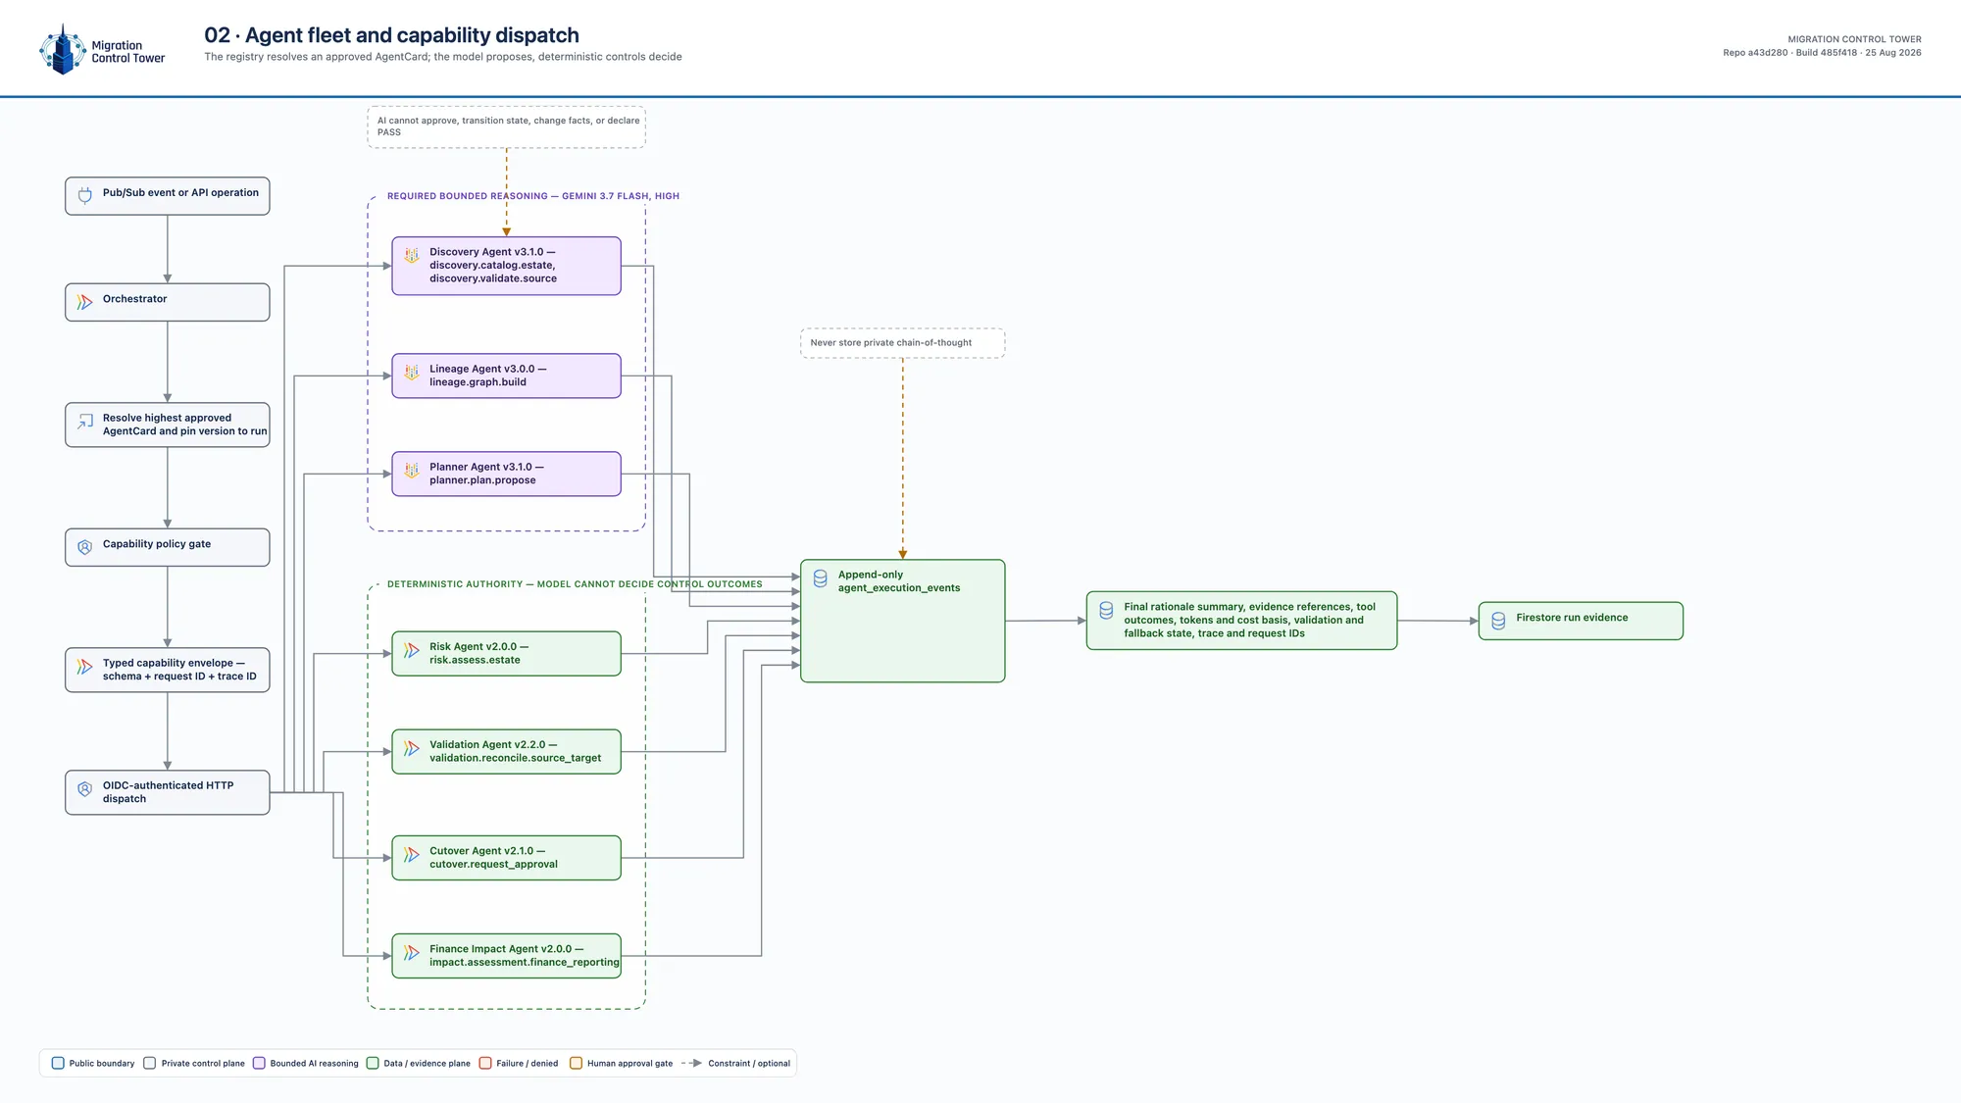Click the 'AI cannot approve' constraint note
1961x1103 pixels.
(507, 126)
